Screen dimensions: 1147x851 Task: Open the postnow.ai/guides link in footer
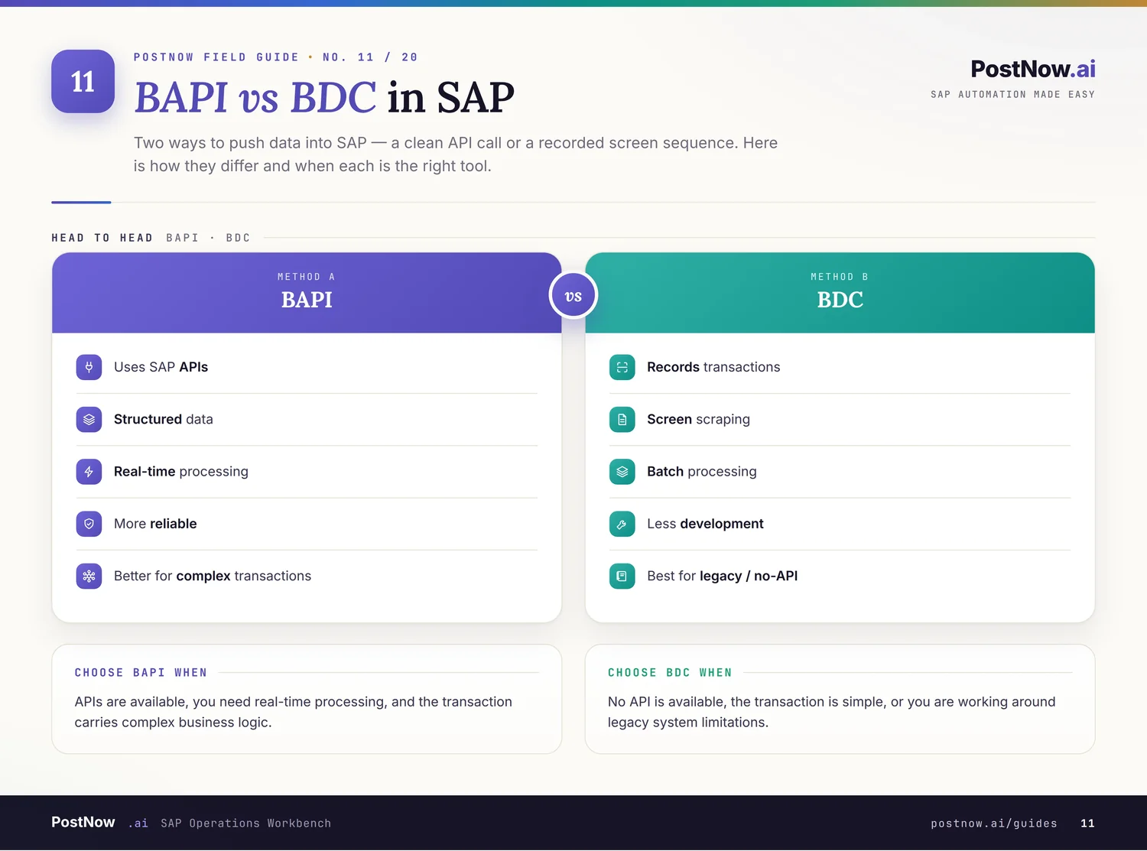tap(993, 823)
